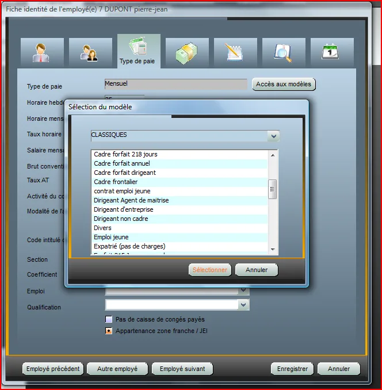Select Dirigeant d'entreprise model
382x390 pixels.
179,210
